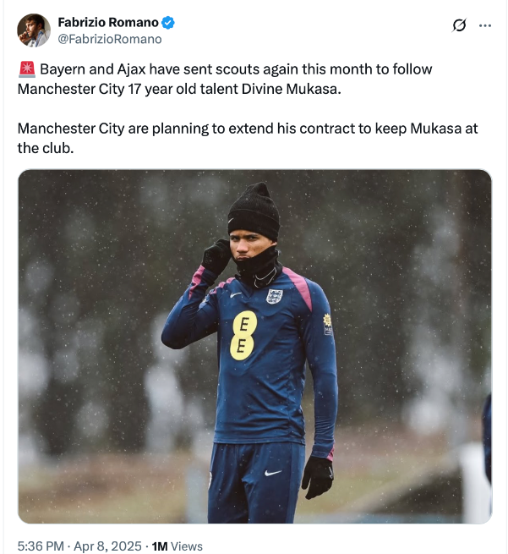The height and width of the screenshot is (554, 508).
Task: Click the red siren emoji in tweet
Action: 25,69
